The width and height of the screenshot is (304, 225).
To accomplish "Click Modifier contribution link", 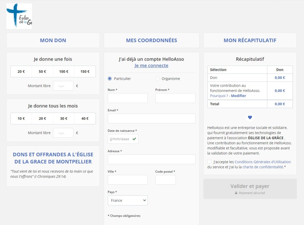I will coord(238,96).
